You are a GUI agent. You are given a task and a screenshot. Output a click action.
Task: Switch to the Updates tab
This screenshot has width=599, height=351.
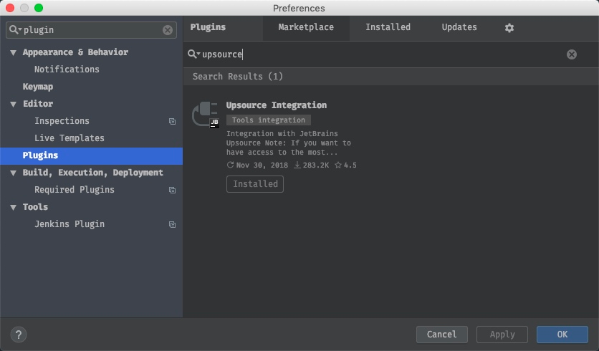click(x=459, y=27)
